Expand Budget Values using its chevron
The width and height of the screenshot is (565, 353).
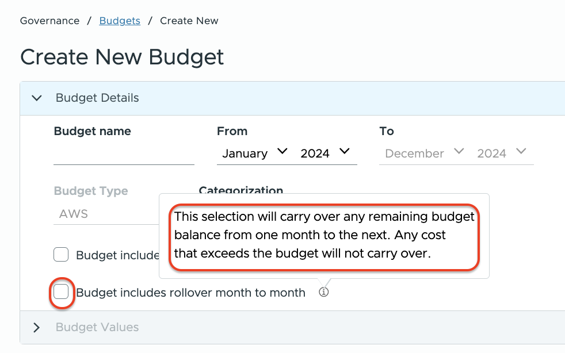coord(37,328)
